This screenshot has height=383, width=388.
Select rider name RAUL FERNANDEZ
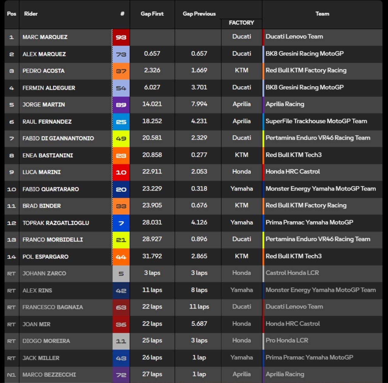pos(47,122)
